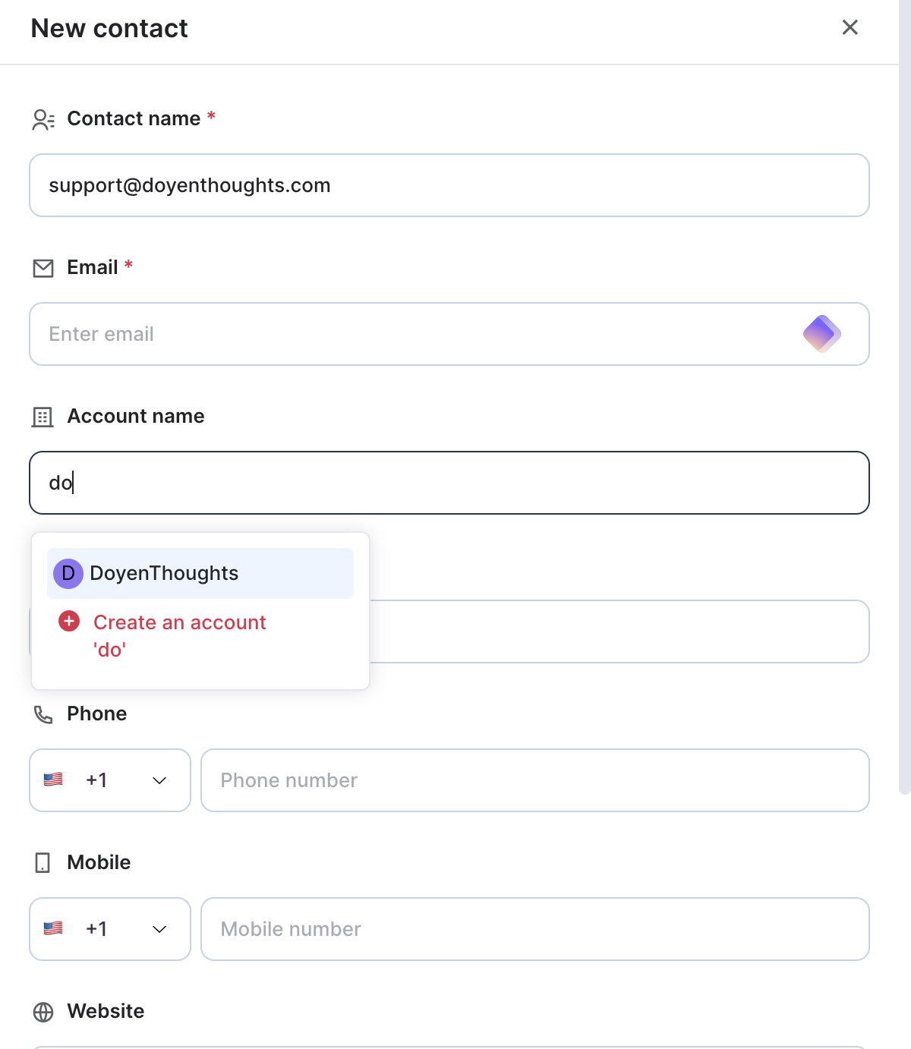
Task: Click the Mobile number input field
Action: click(x=535, y=929)
